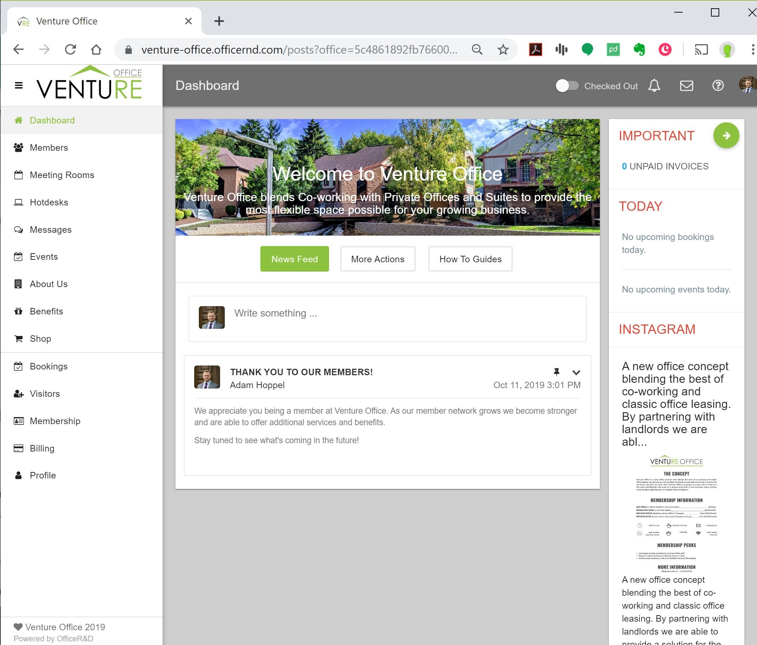The image size is (757, 645).
Task: Click the zoom magnifier in address bar
Action: click(477, 49)
